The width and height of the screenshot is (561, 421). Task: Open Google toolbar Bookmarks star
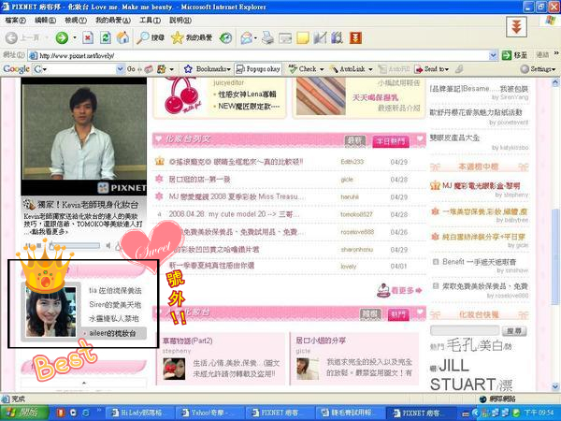click(208, 68)
